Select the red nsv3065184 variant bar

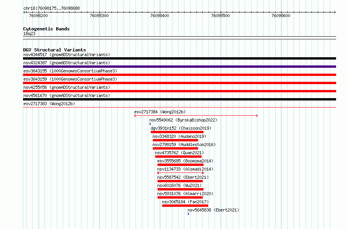point(185,206)
